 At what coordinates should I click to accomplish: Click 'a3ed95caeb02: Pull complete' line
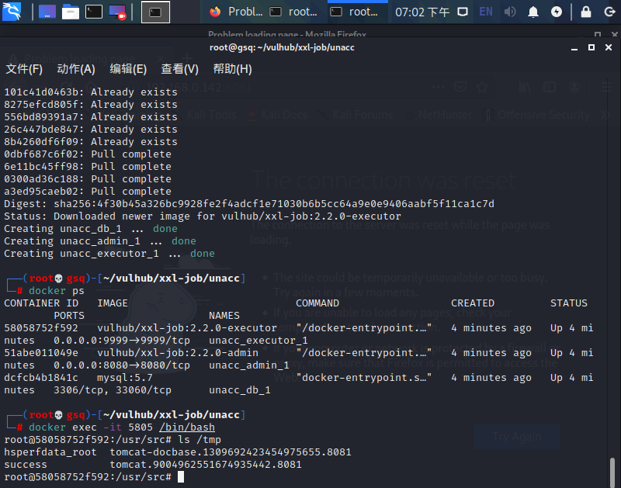coord(88,192)
